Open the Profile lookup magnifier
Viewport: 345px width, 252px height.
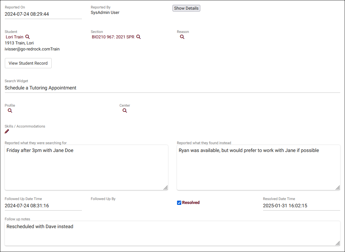pyautogui.click(x=10, y=111)
